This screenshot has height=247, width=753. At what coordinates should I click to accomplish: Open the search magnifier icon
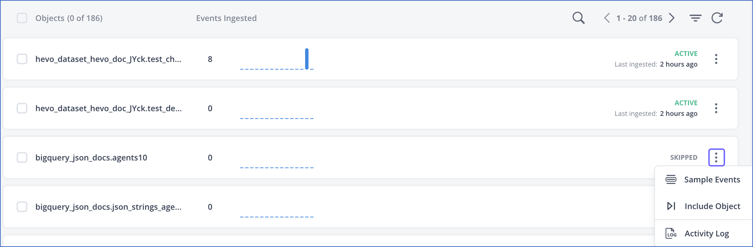tap(578, 18)
